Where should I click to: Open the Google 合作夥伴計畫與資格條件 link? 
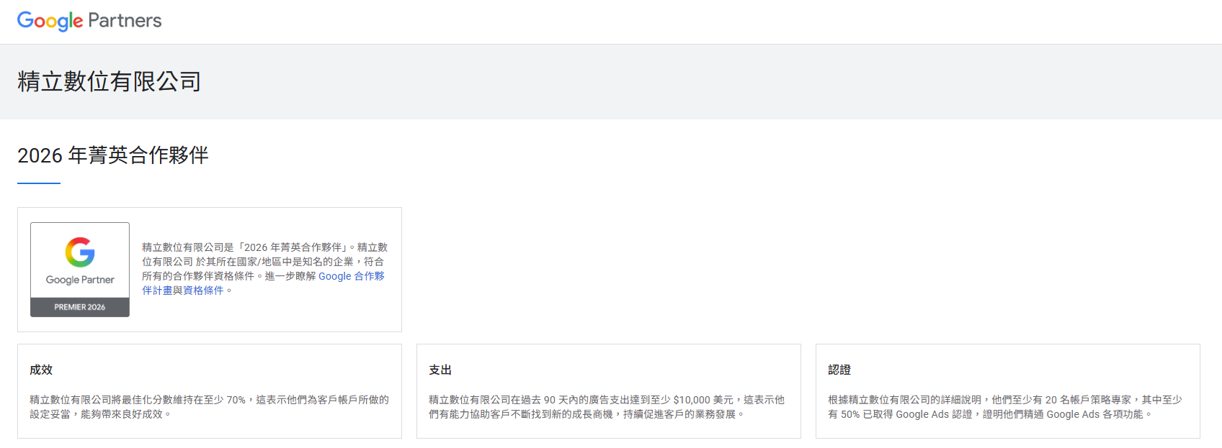(x=351, y=276)
